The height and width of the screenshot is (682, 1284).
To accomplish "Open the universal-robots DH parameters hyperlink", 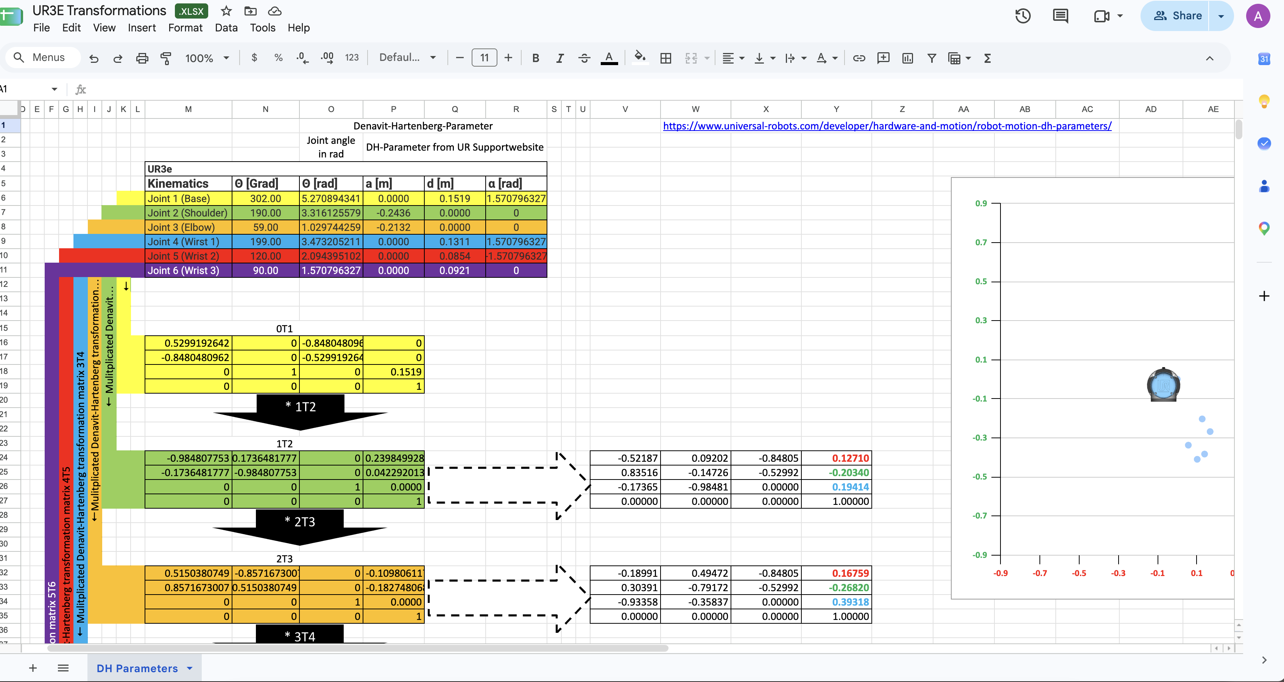I will point(887,126).
